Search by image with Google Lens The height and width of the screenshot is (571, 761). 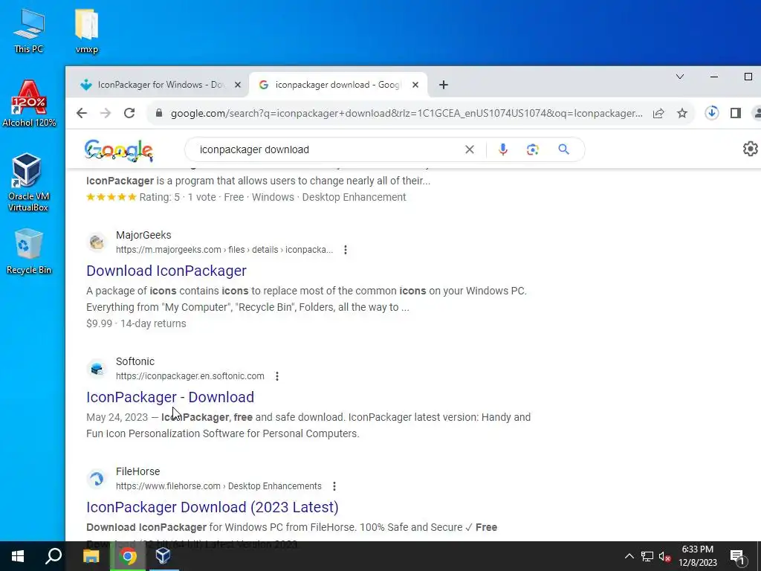pos(532,149)
